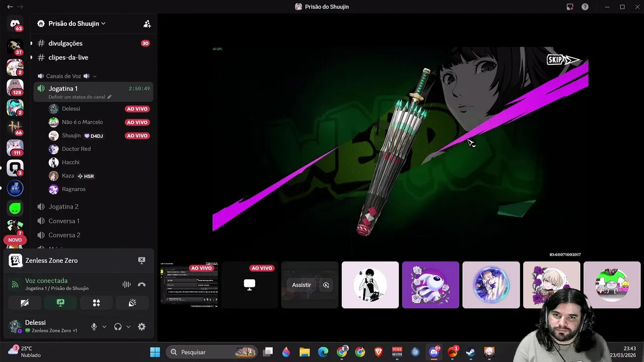Select the blue orb avatar tile
The height and width of the screenshot is (362, 644).
pos(491,285)
